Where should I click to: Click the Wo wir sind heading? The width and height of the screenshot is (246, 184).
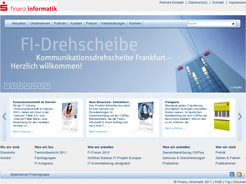click(10, 147)
